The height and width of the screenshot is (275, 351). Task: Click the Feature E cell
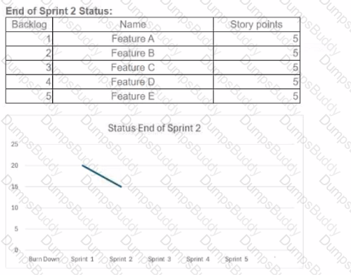tap(133, 96)
